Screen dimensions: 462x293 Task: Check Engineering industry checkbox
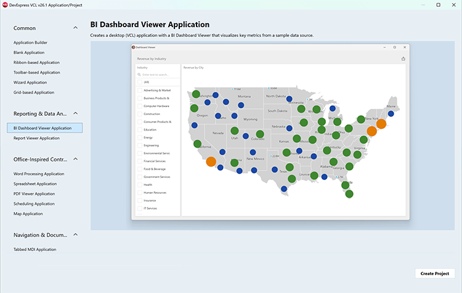coord(140,145)
